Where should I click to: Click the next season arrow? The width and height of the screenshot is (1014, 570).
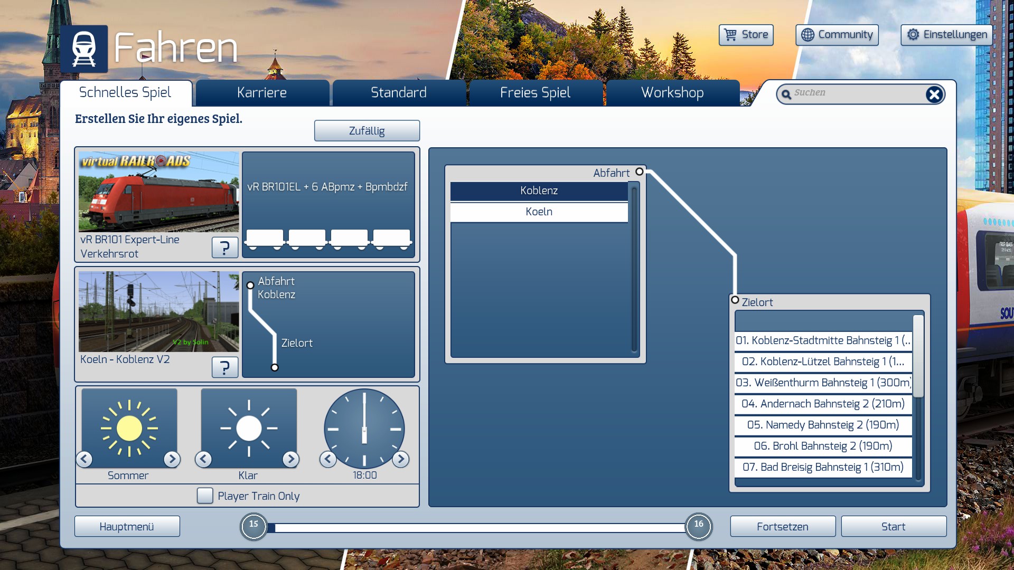click(172, 459)
